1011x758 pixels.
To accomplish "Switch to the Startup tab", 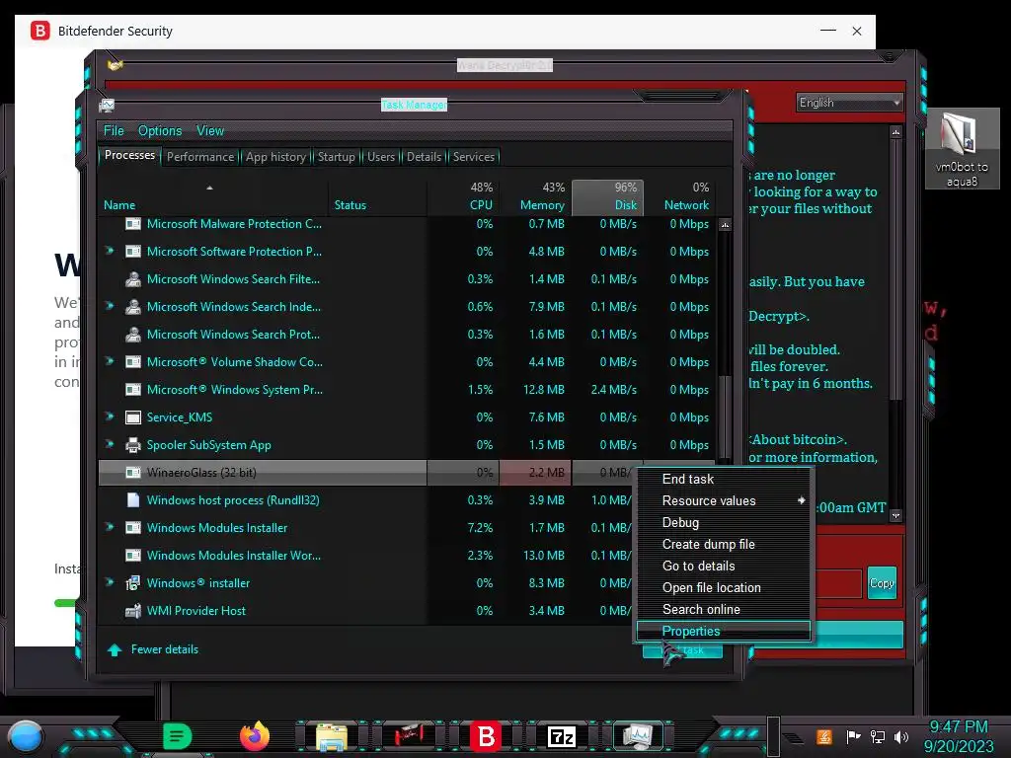I will 336,157.
